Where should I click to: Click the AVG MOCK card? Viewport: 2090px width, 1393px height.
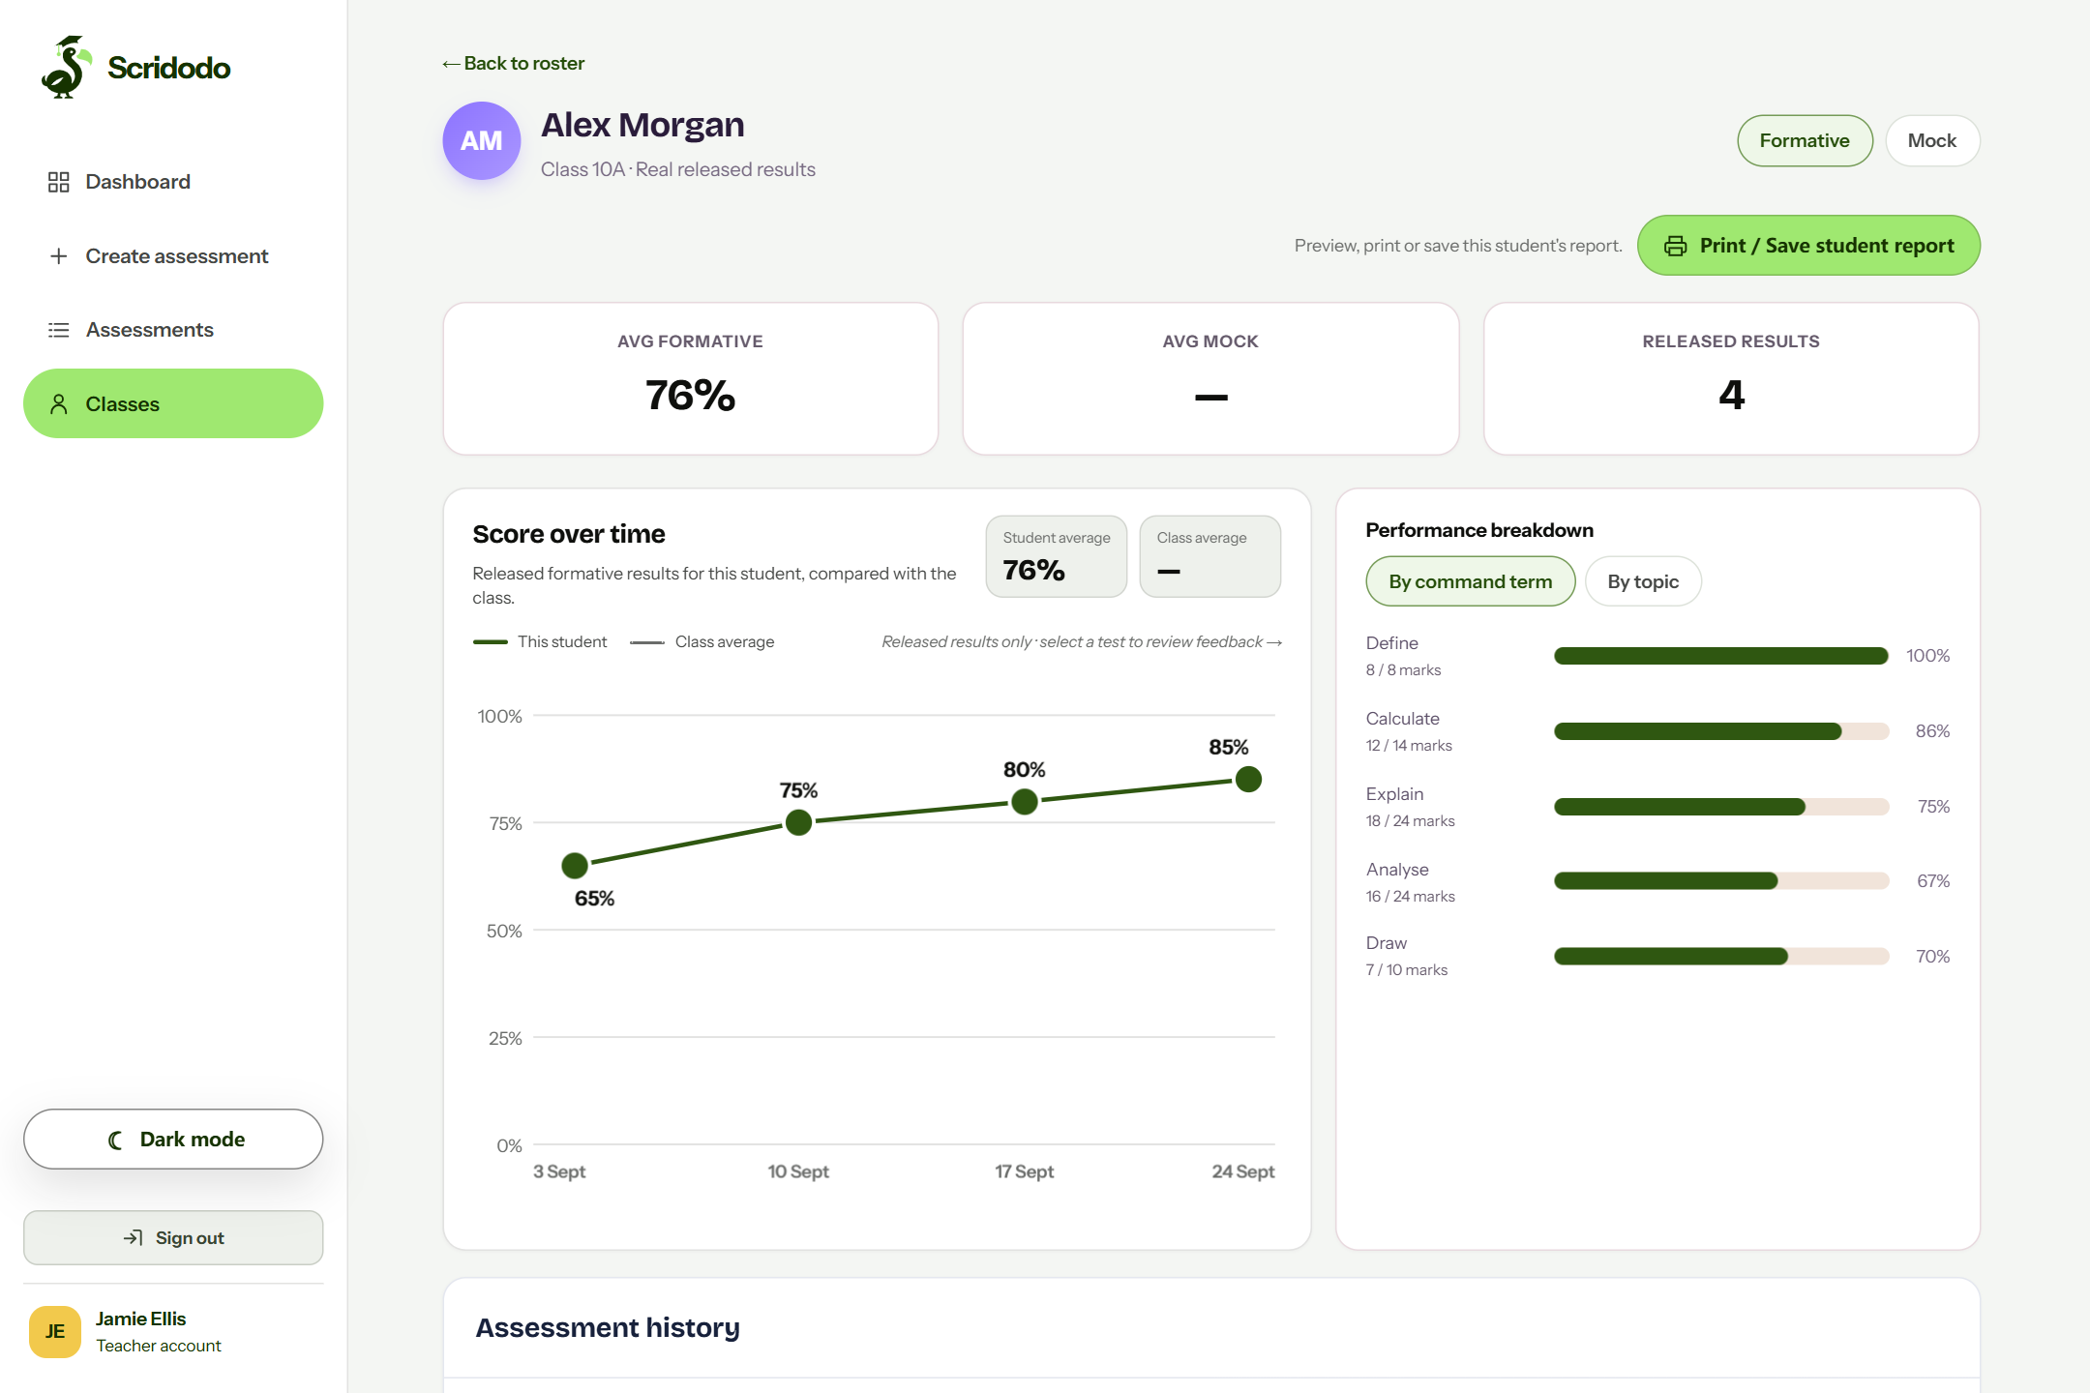(x=1210, y=378)
